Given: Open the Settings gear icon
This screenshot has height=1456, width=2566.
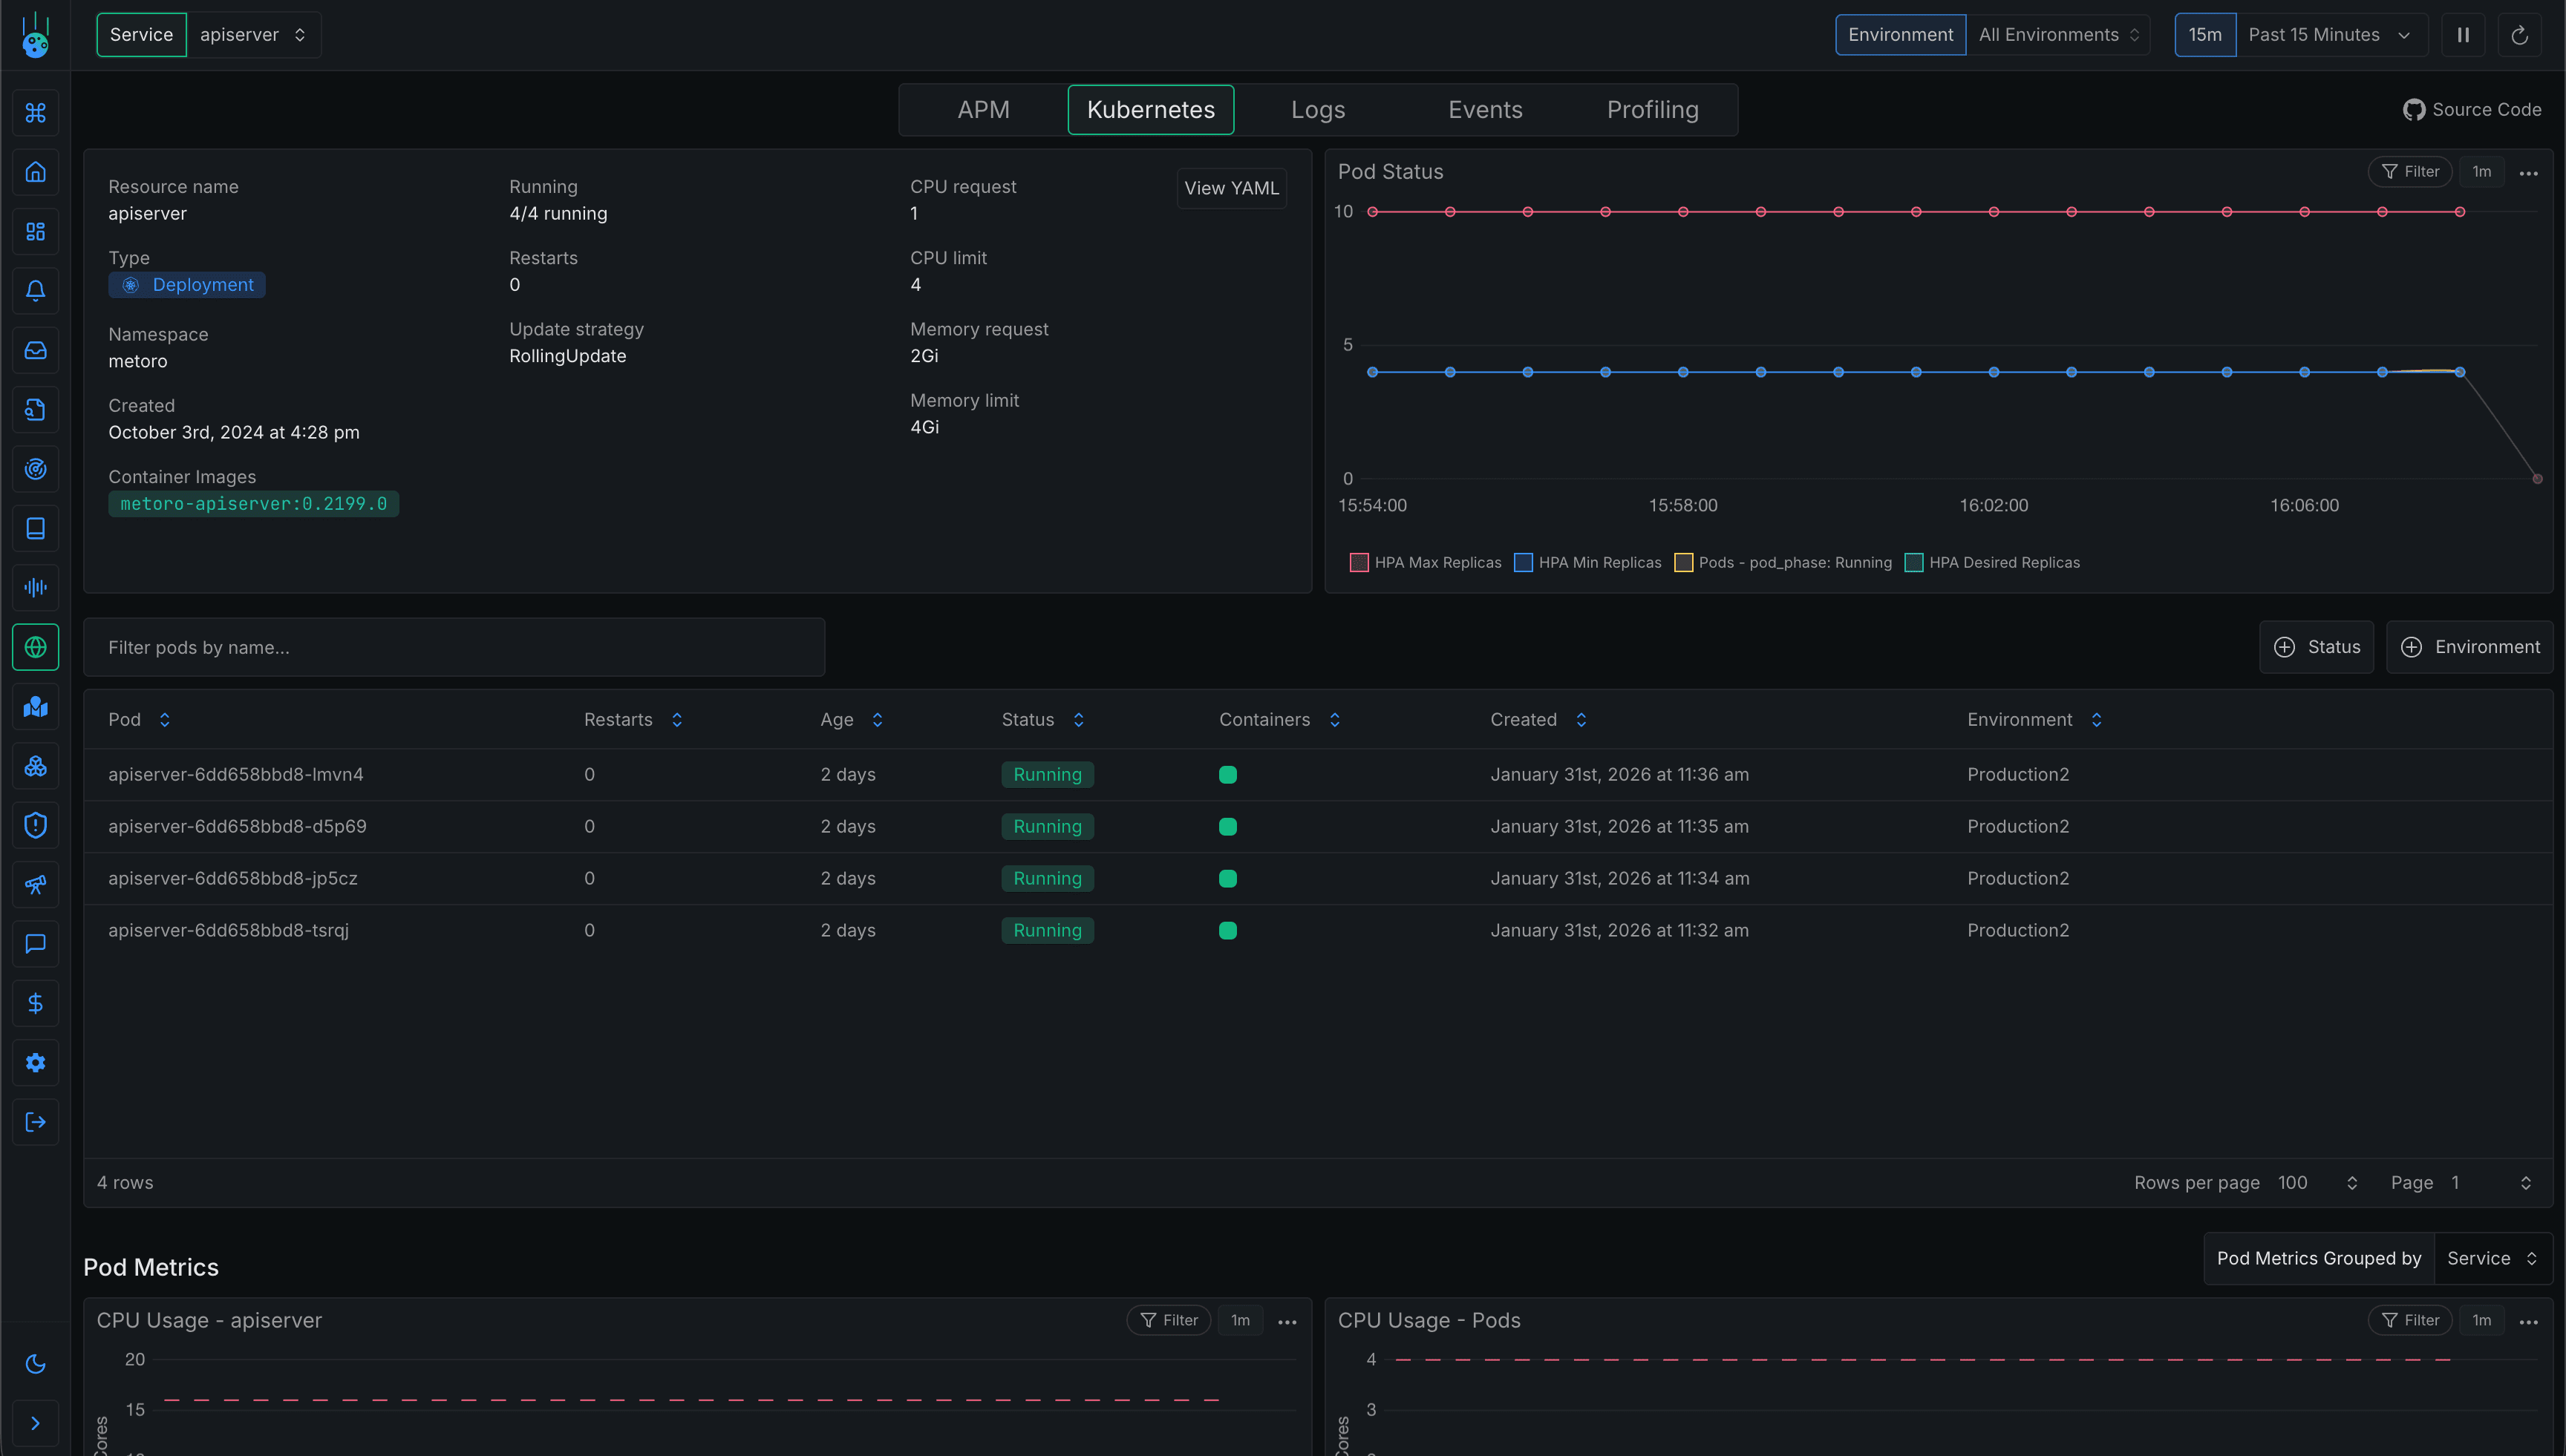Looking at the screenshot, I should point(35,1062).
